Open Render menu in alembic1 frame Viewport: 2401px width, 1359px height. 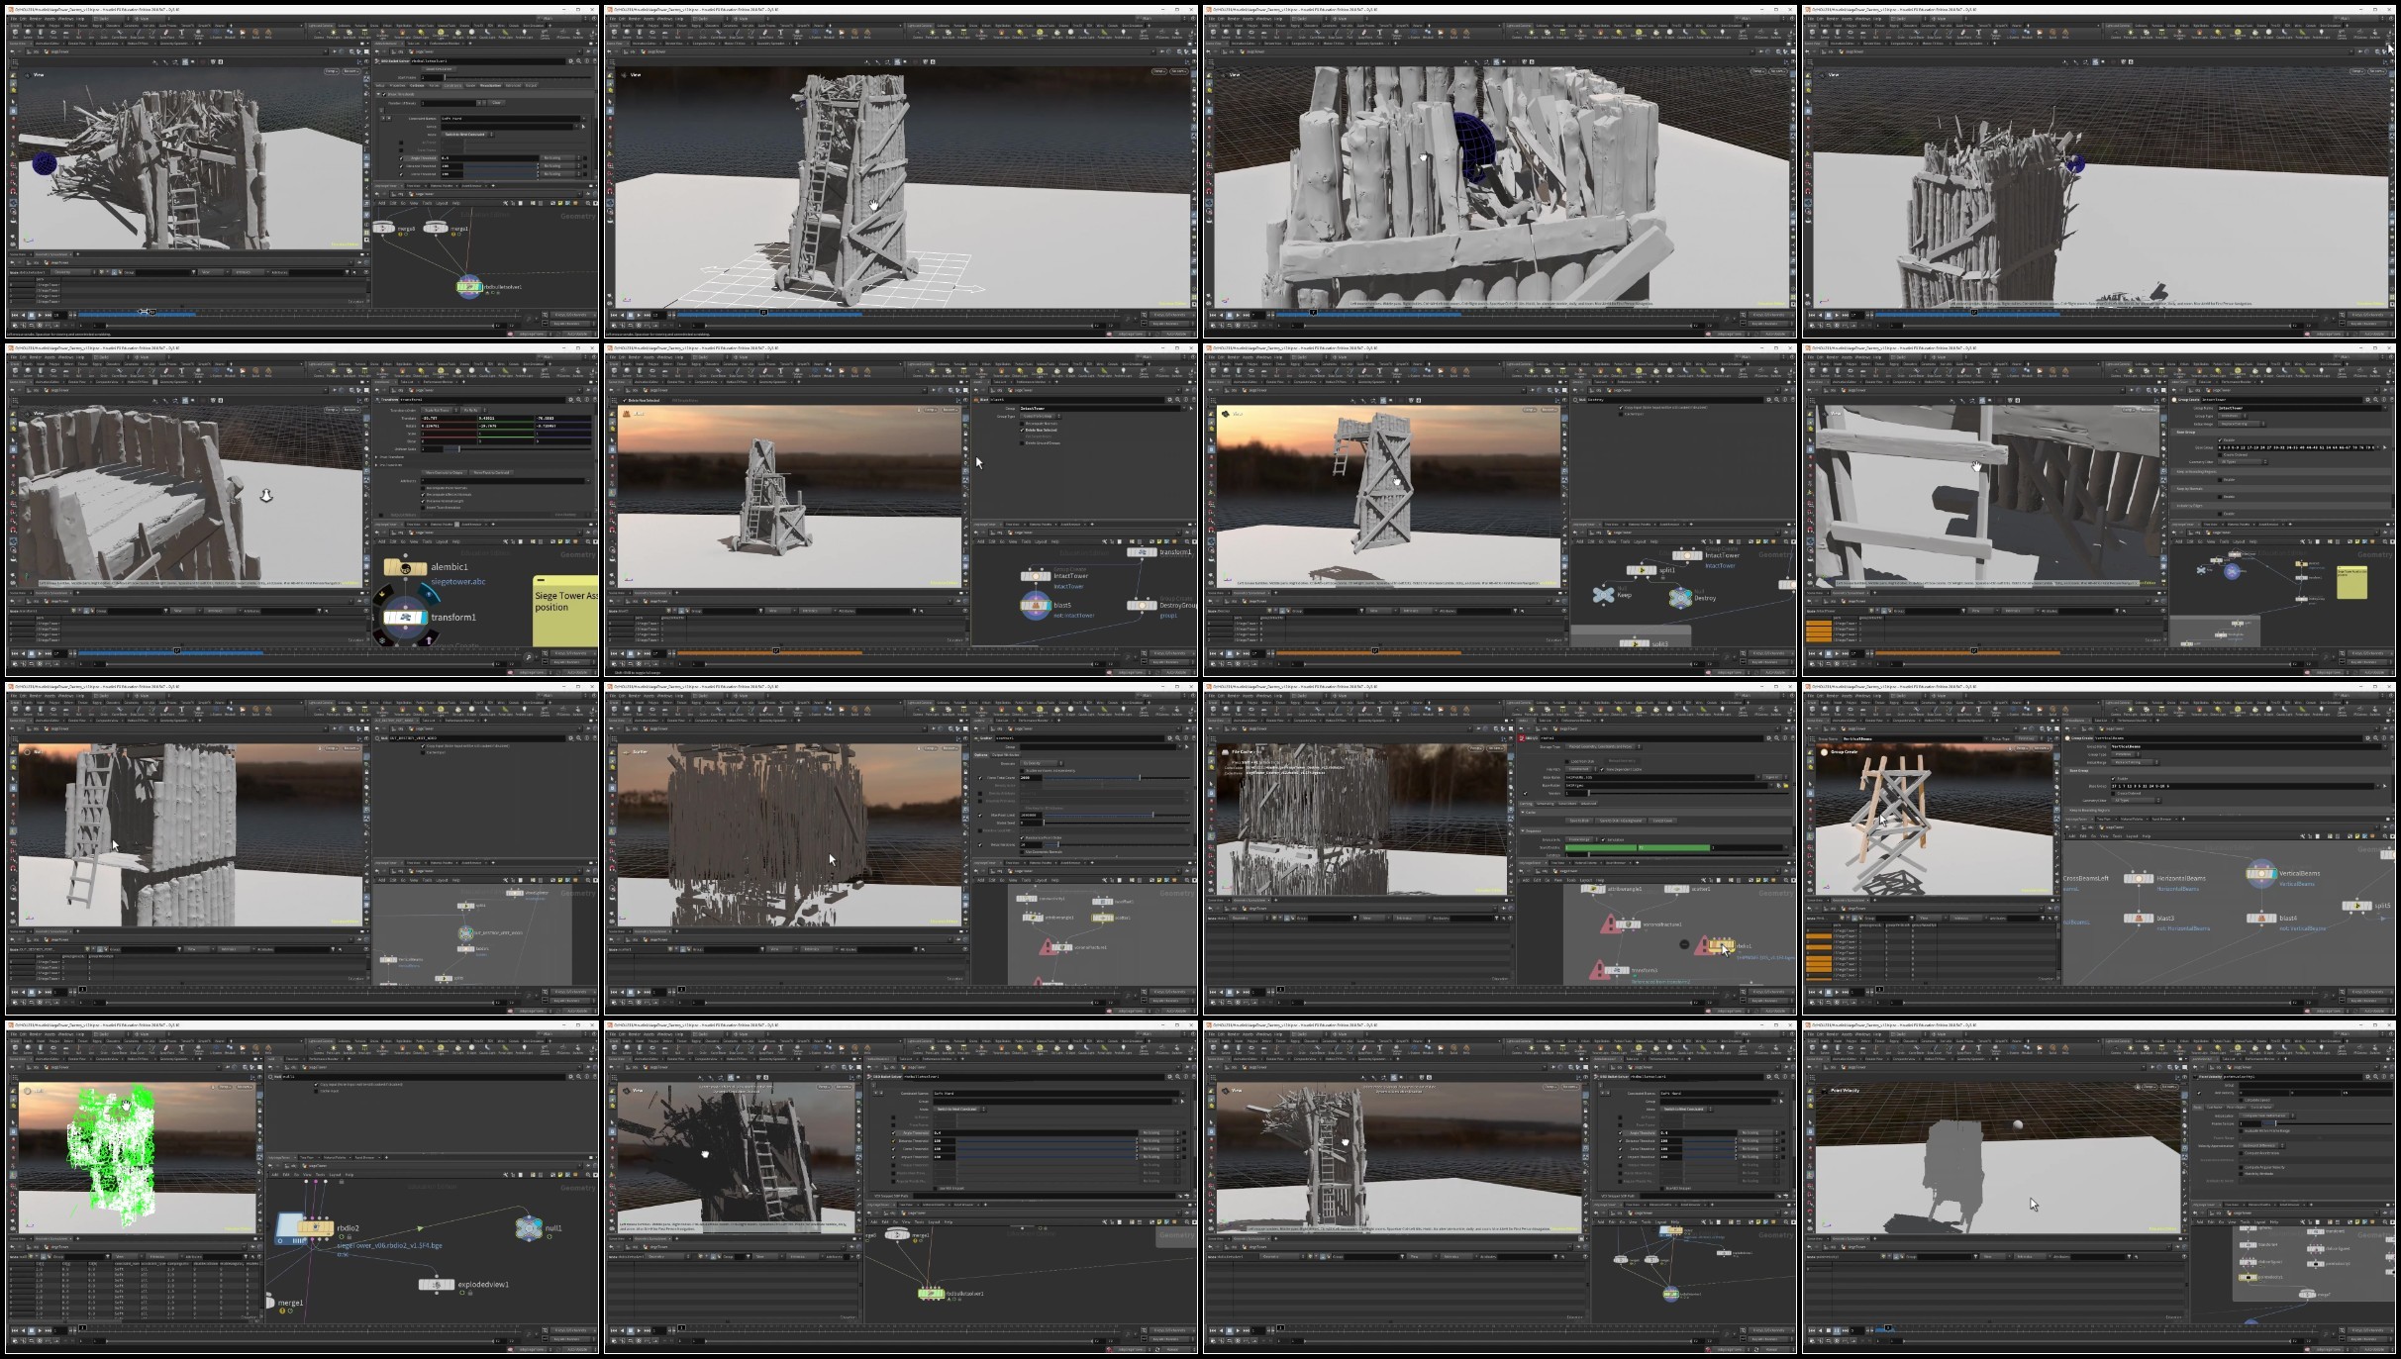(36, 357)
